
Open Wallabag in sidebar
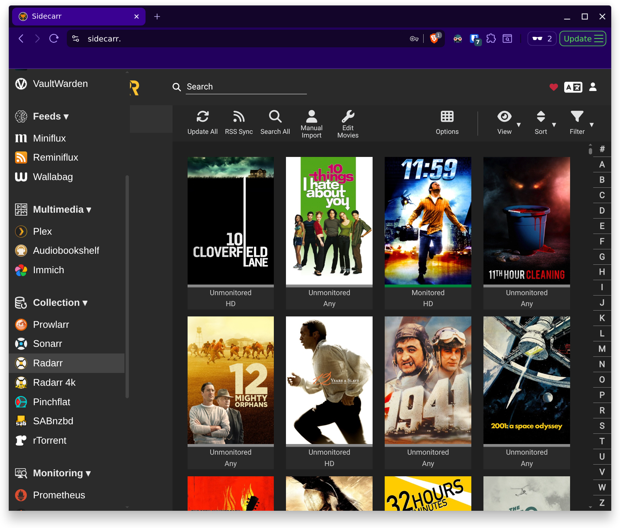coord(67,177)
